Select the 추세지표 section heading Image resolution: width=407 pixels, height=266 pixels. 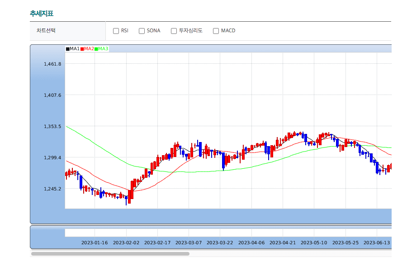pyautogui.click(x=42, y=14)
